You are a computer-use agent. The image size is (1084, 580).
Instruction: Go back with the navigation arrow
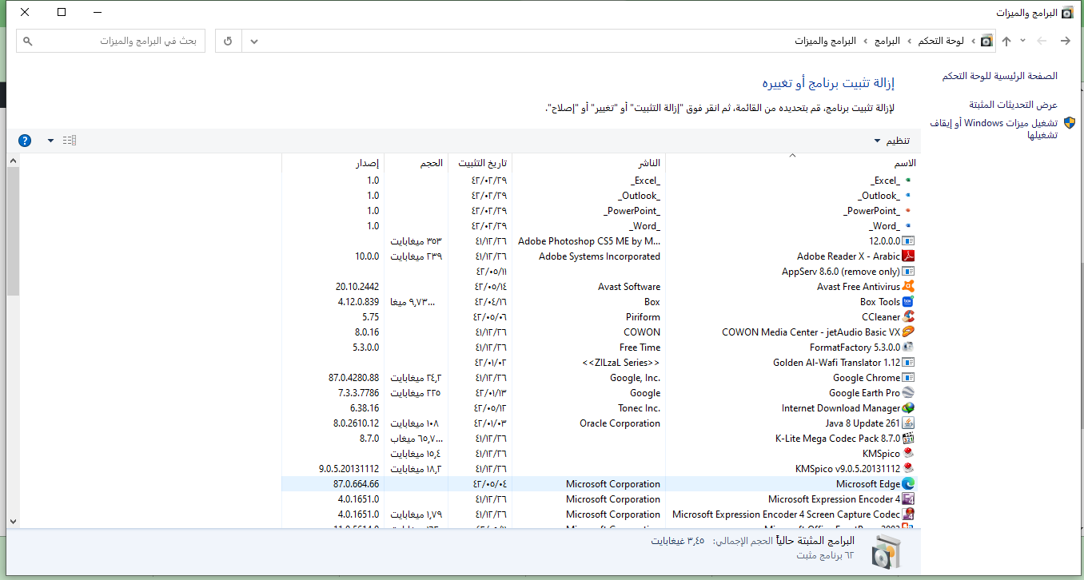pos(1065,41)
